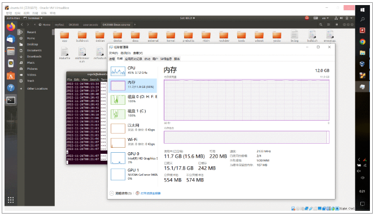Open the Help icon in the dock

click(11, 88)
